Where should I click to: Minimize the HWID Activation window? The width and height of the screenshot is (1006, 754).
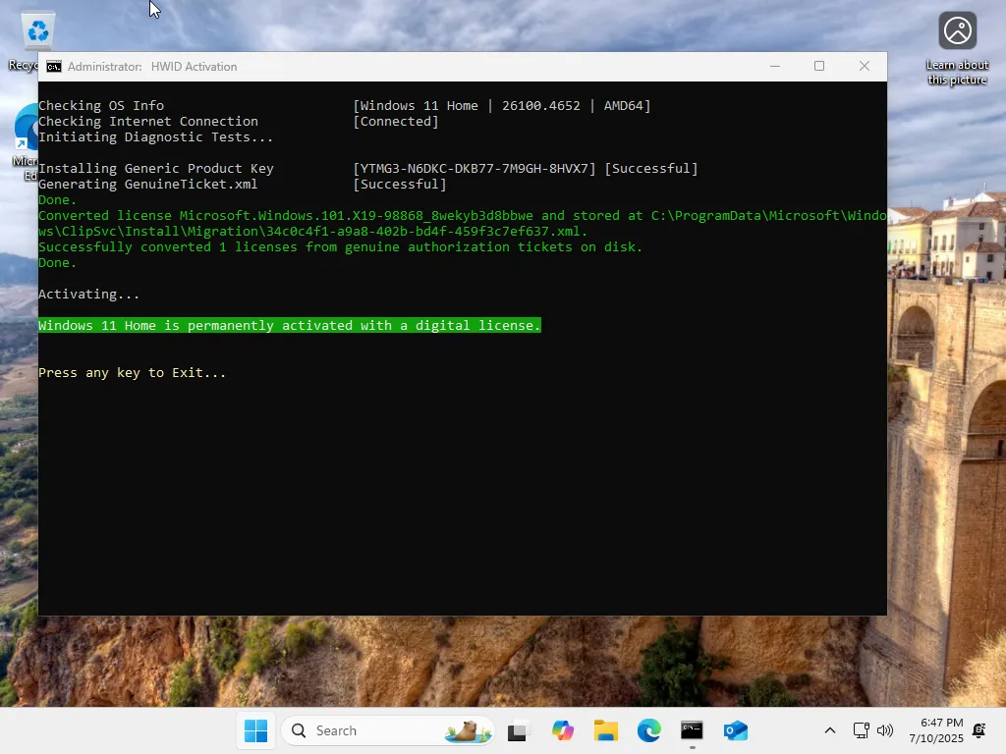coord(775,66)
